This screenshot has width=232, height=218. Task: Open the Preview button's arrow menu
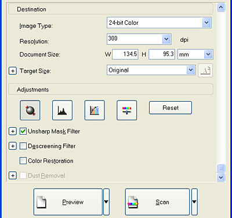(x=106, y=202)
